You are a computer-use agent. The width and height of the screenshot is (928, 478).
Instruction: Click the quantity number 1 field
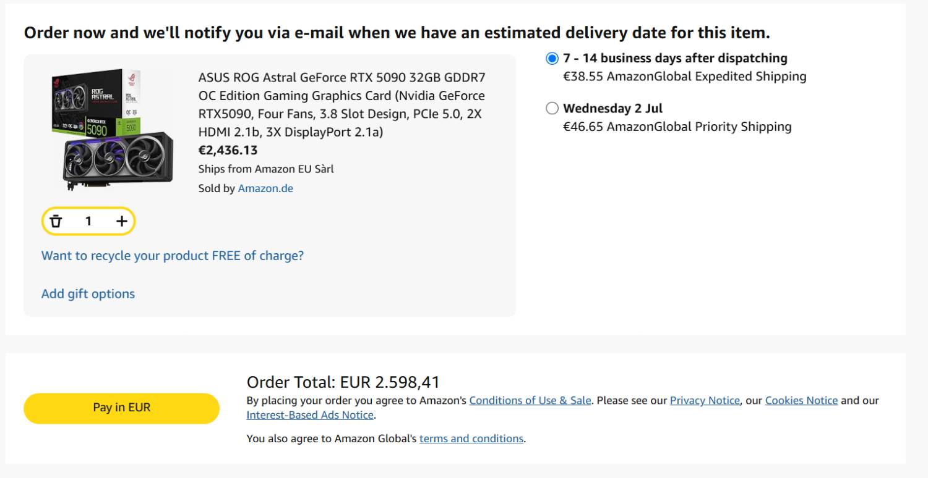click(88, 221)
